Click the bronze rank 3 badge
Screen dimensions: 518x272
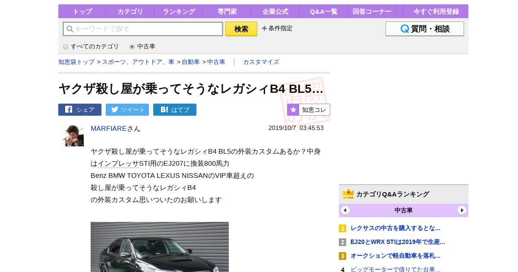click(x=343, y=256)
